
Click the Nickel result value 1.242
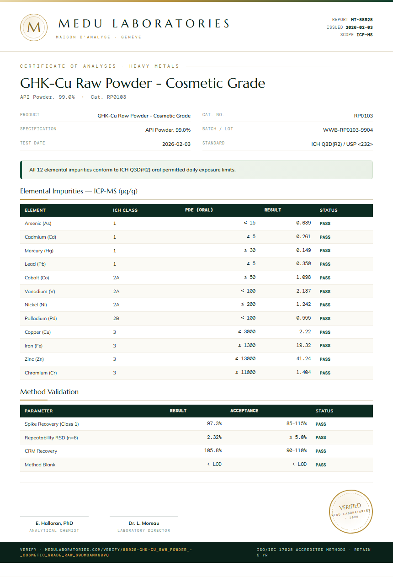click(x=303, y=305)
